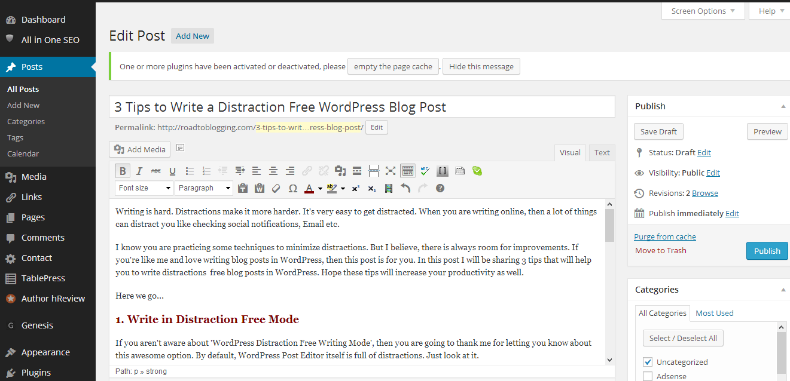Align text center

pos(273,171)
